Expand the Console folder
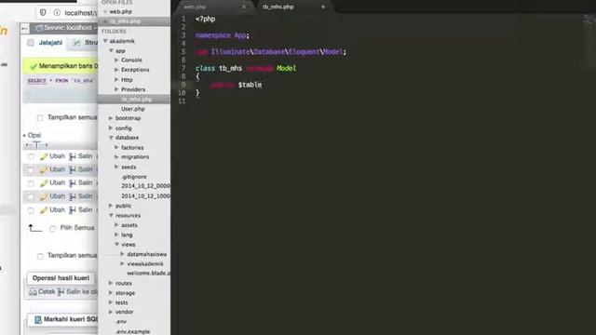The image size is (596, 335). point(116,60)
